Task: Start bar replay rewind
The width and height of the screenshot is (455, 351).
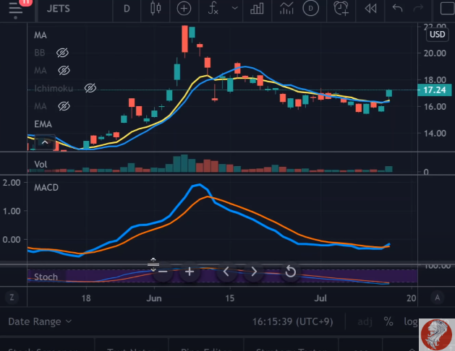Action: 370,9
